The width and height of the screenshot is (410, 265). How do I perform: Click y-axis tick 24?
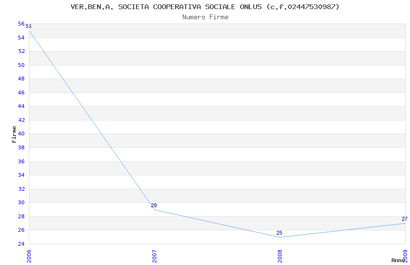pos(21,244)
